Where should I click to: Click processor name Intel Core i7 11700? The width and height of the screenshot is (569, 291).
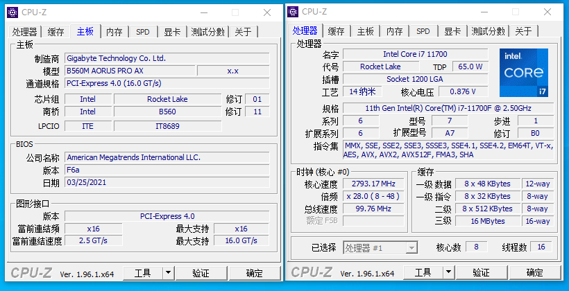[415, 54]
